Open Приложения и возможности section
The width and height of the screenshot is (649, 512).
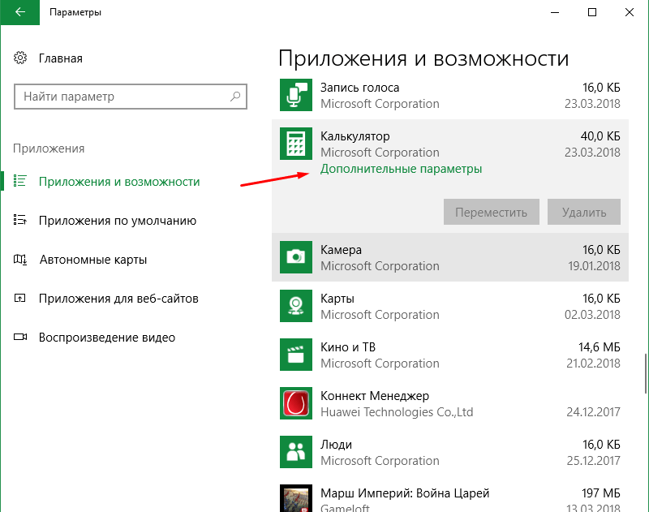[119, 182]
